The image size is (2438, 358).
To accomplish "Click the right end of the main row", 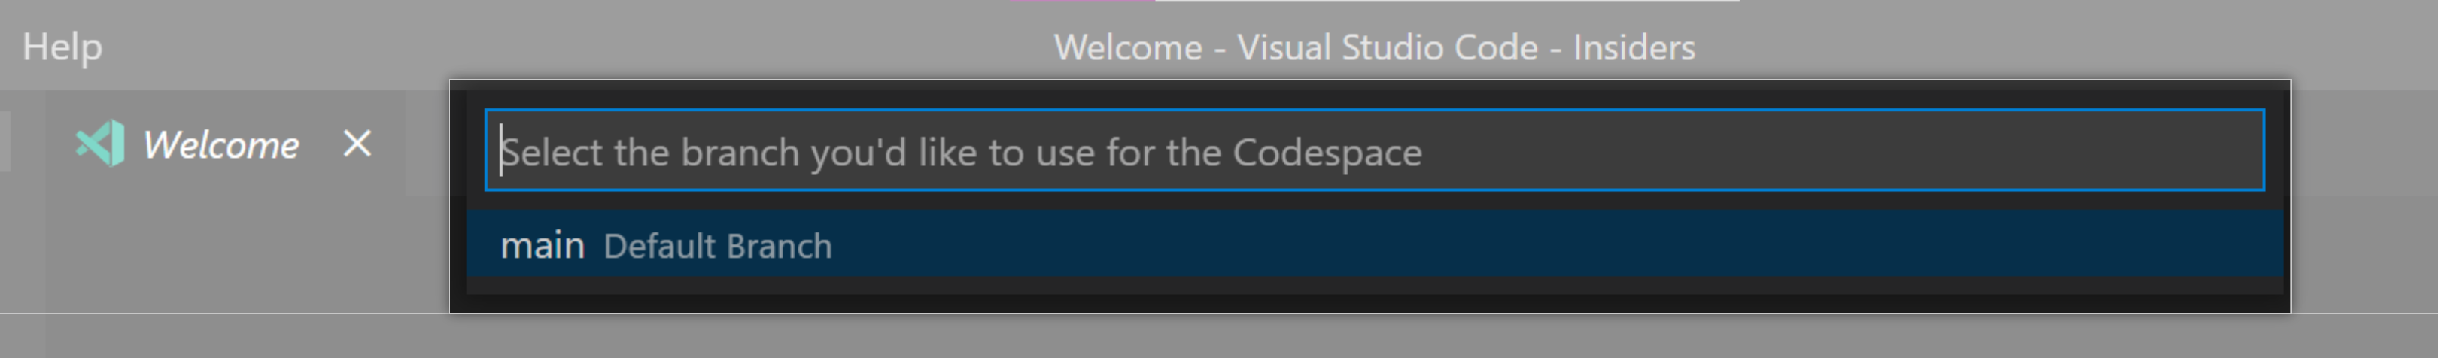I will pyautogui.click(x=2224, y=245).
